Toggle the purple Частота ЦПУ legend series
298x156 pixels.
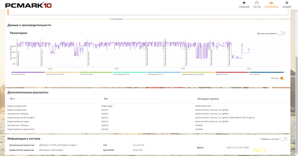tap(28, 74)
